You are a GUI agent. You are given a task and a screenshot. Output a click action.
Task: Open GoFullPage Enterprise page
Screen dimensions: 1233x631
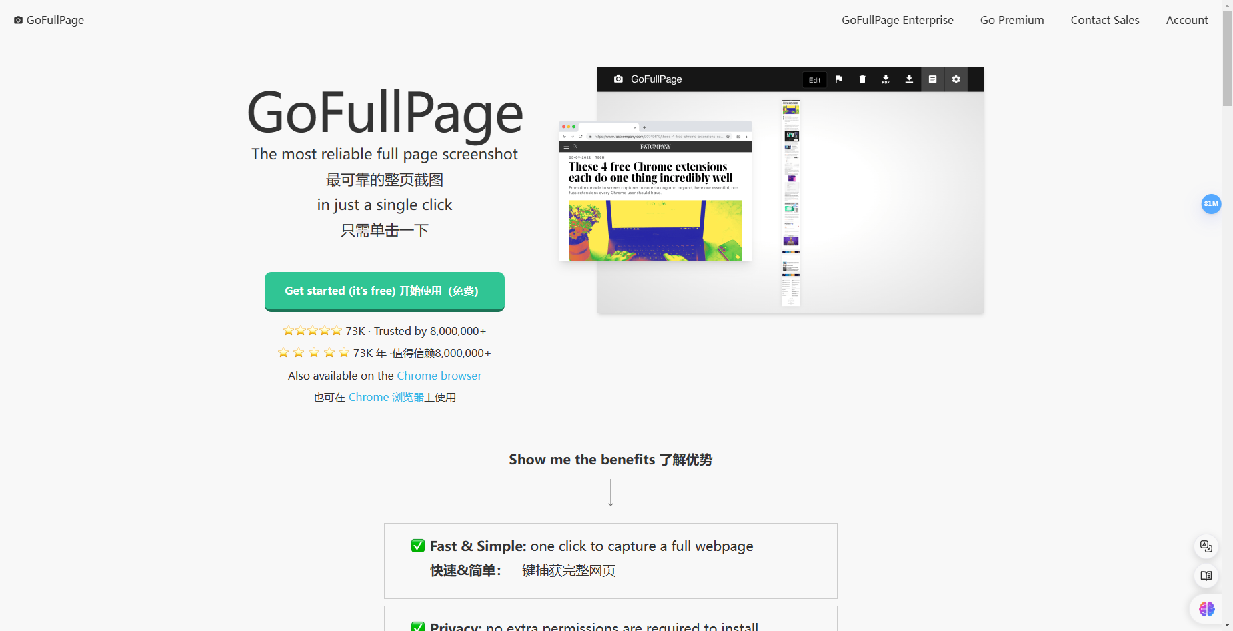[x=897, y=20]
